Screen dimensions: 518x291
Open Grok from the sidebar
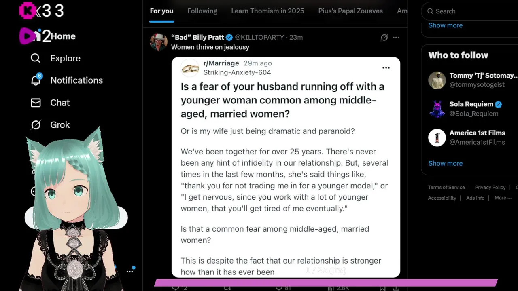click(36, 125)
